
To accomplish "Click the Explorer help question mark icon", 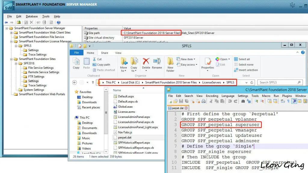I will click(303, 52).
